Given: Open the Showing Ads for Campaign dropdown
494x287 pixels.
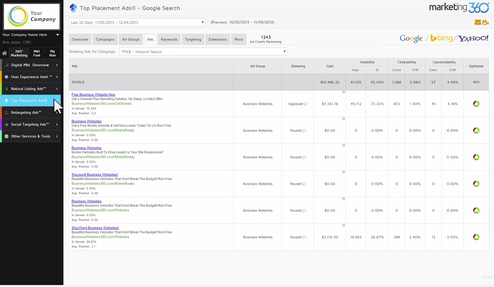Looking at the screenshot, I should pos(203,51).
